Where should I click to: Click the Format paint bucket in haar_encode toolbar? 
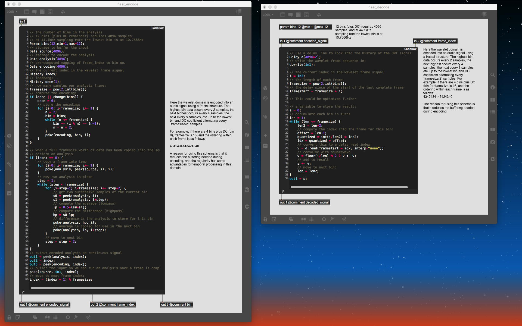coord(63,12)
